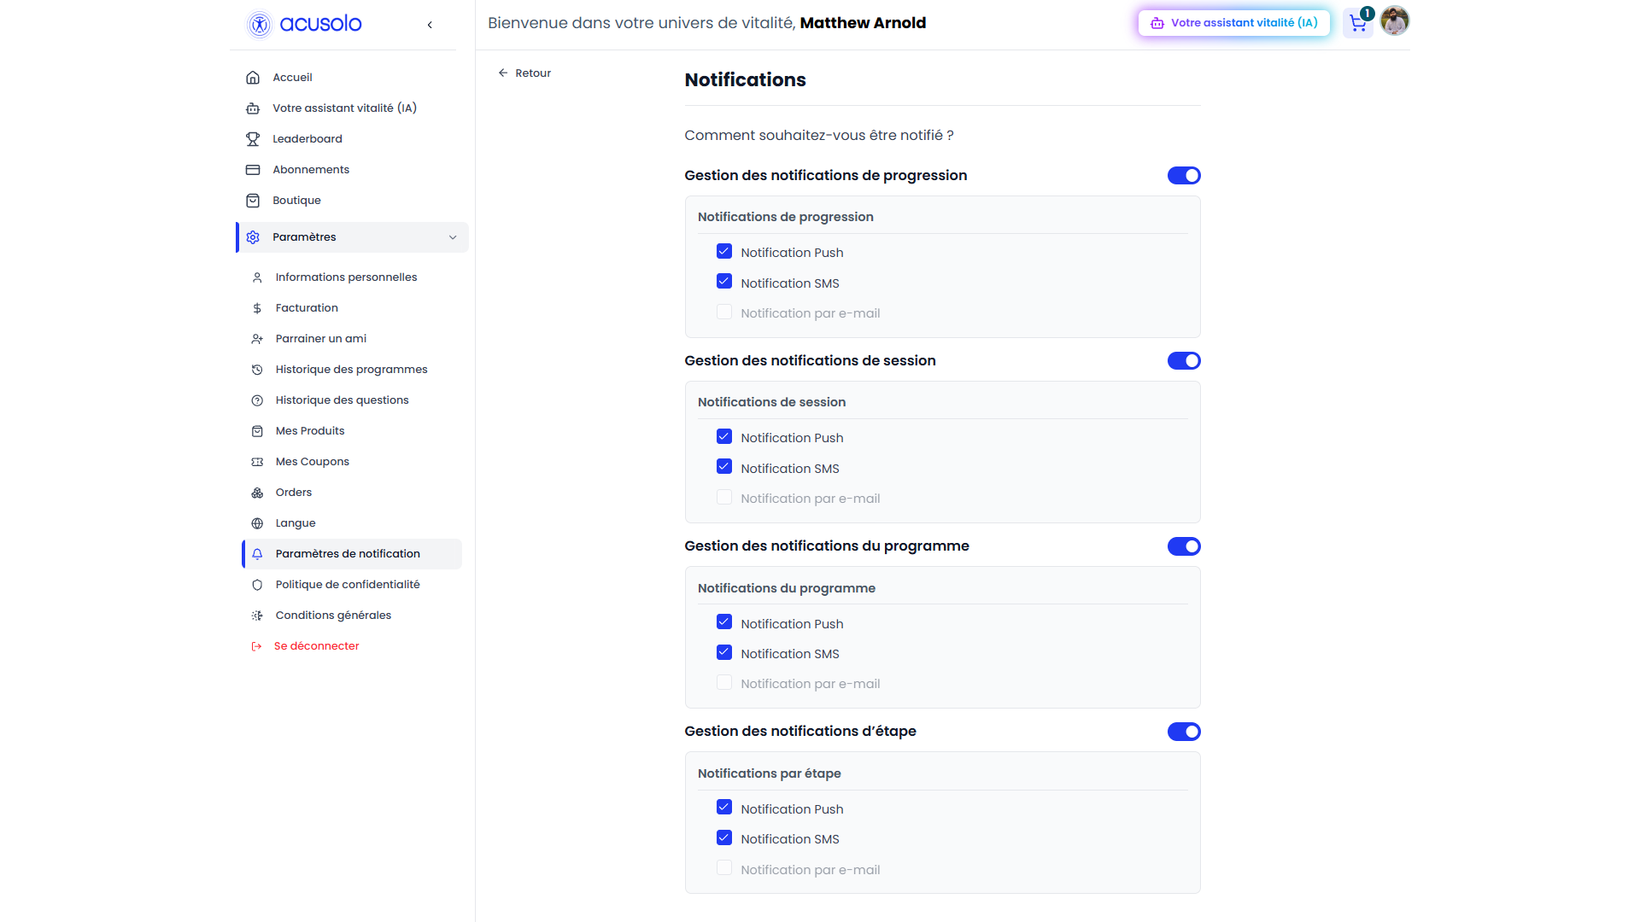The height and width of the screenshot is (922, 1640).
Task: Toggle progression notifications switch
Action: tap(1184, 176)
